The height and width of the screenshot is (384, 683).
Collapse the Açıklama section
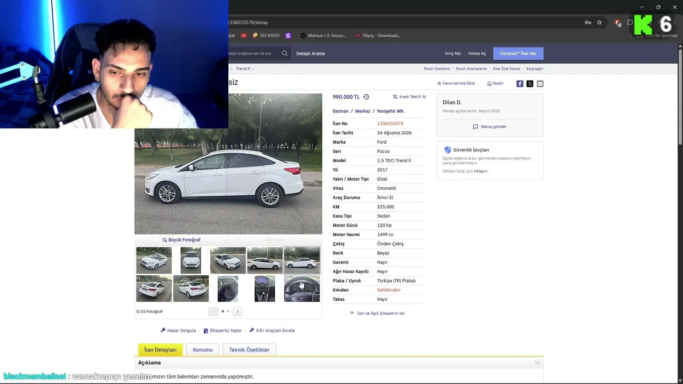538,363
